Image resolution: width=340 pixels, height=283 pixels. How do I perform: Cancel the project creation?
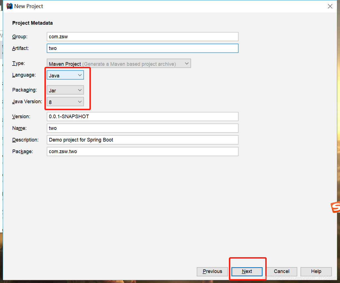click(282, 272)
